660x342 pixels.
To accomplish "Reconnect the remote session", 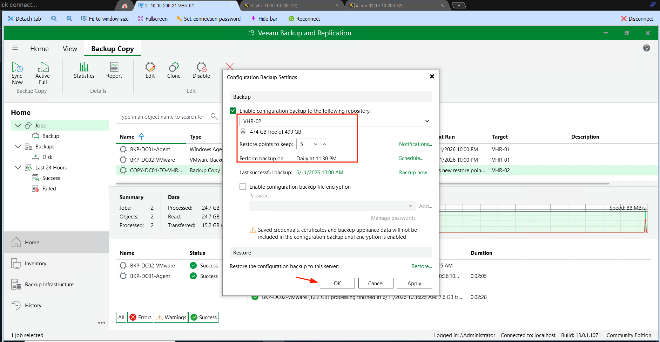I will pyautogui.click(x=304, y=19).
